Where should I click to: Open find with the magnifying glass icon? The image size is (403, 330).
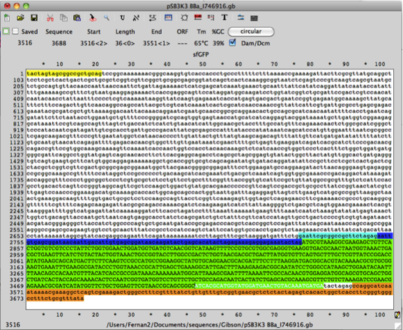(107, 17)
